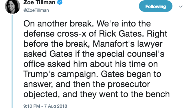193x108 pixels.
Task: Click the tweet's last line ending "bench"
Action: coord(97,94)
